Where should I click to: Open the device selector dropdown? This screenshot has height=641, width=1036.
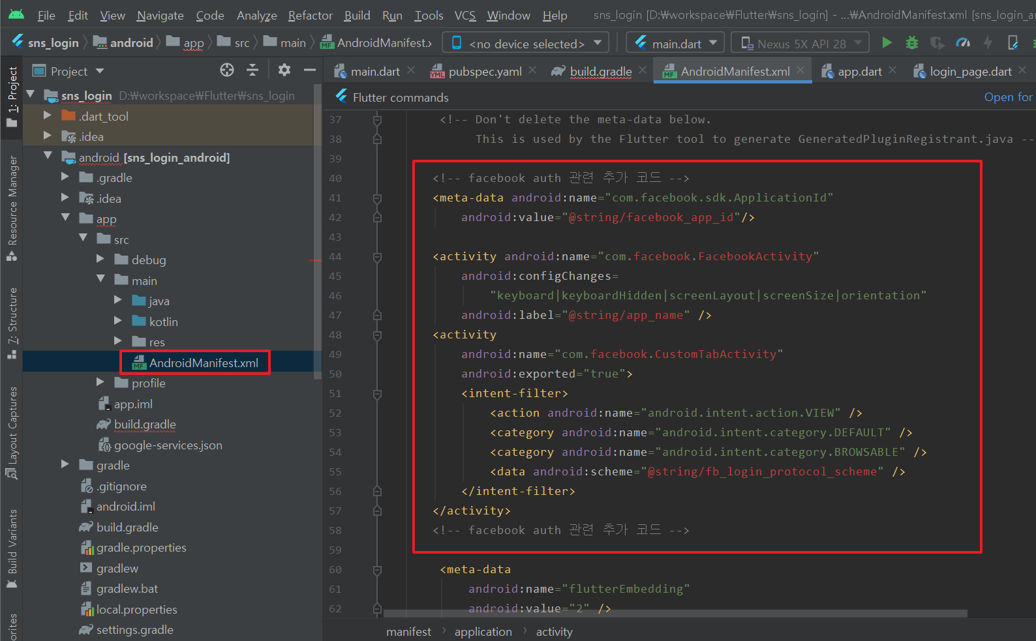(526, 43)
